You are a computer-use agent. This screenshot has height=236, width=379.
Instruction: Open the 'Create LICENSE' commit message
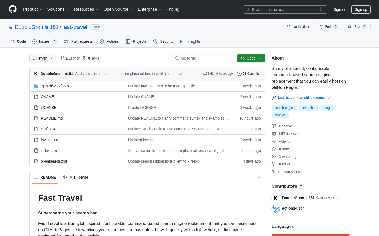[x=142, y=108]
